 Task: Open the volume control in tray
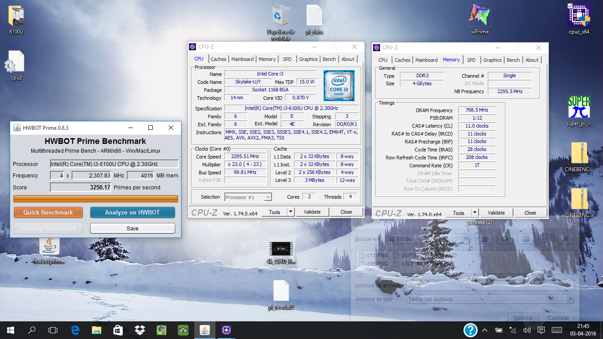[x=527, y=330]
